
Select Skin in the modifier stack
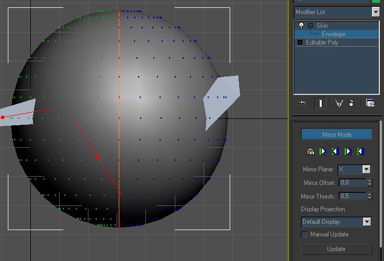click(x=322, y=26)
